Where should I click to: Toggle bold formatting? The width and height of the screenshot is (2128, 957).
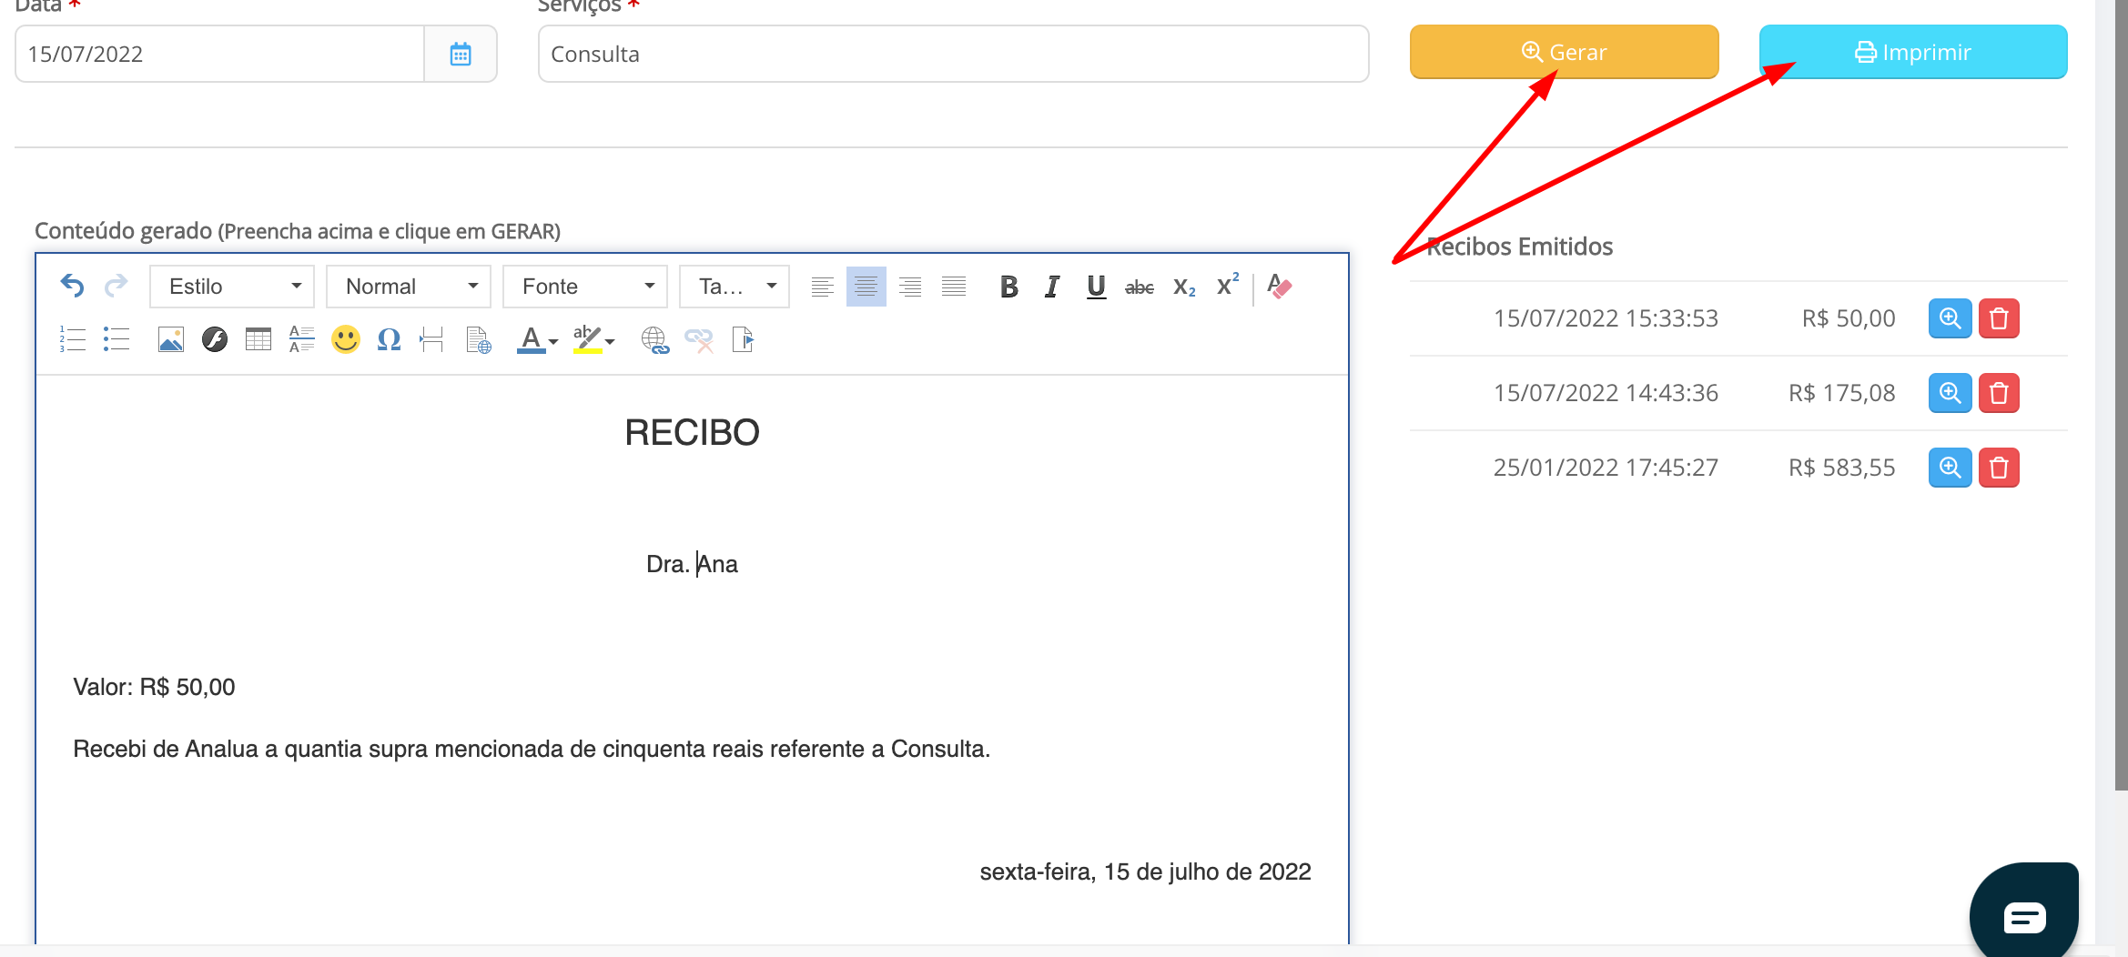[x=1008, y=287]
